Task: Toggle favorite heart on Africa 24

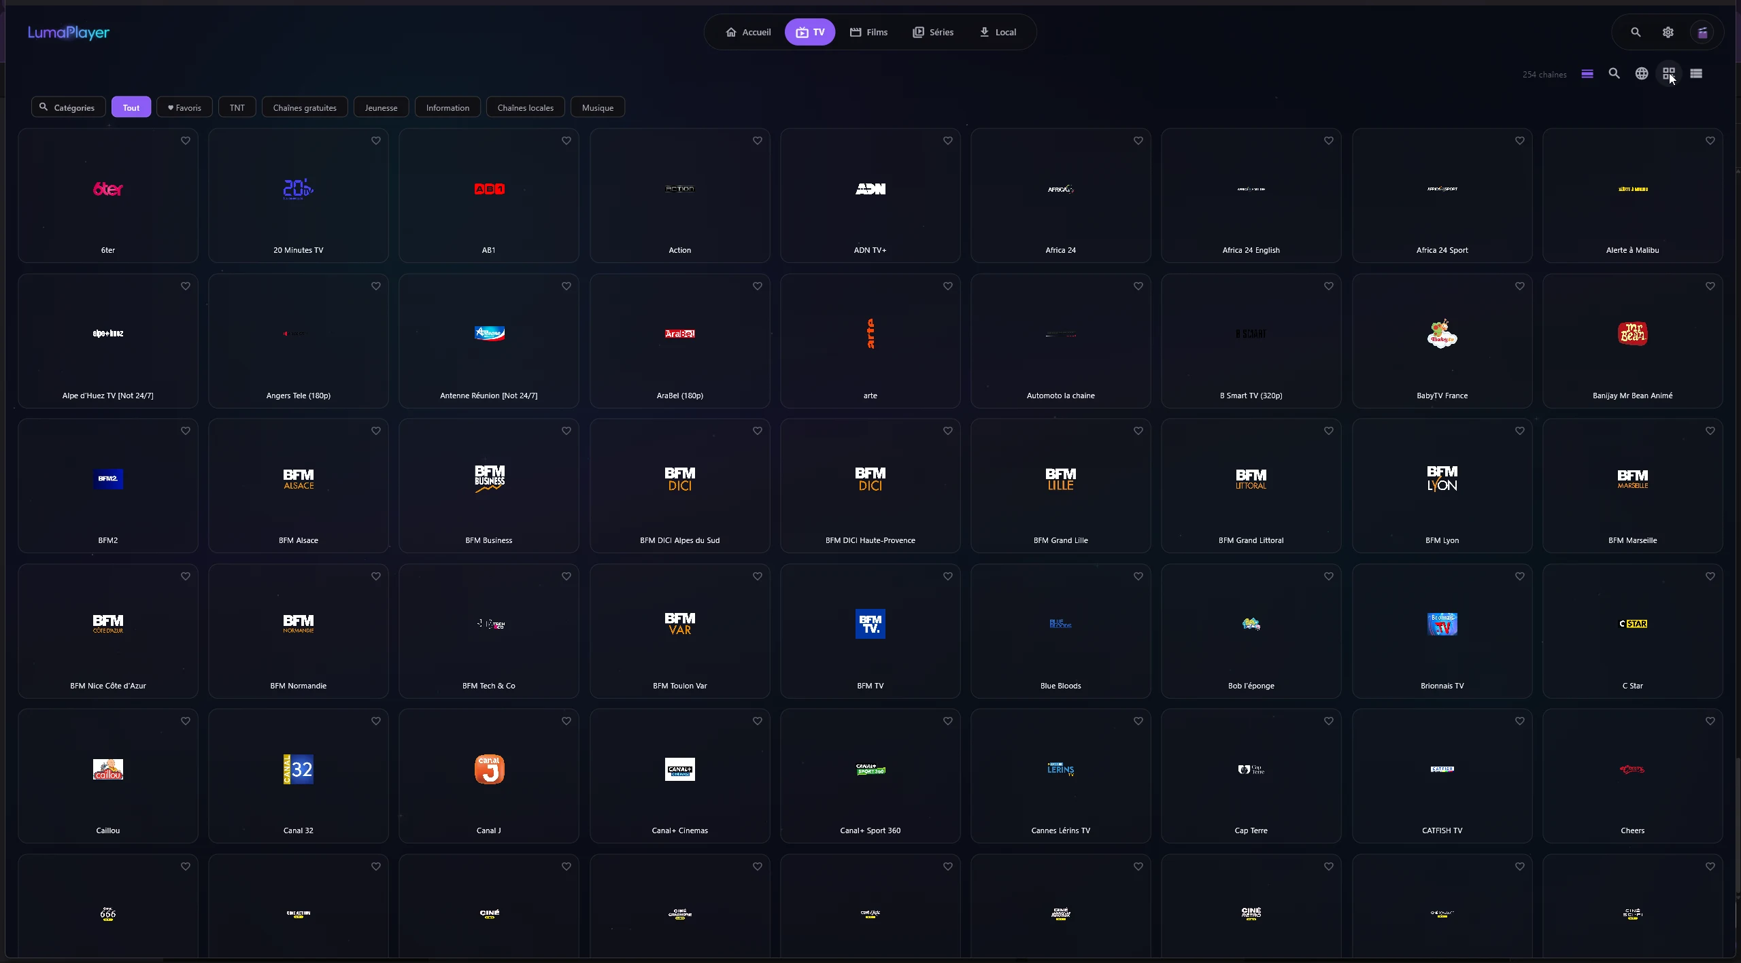Action: tap(1138, 141)
